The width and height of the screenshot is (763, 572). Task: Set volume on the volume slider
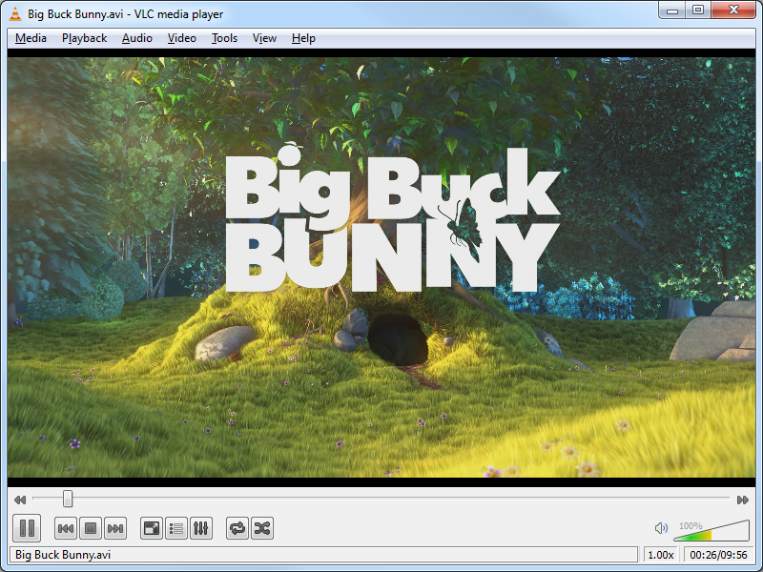tap(711, 530)
